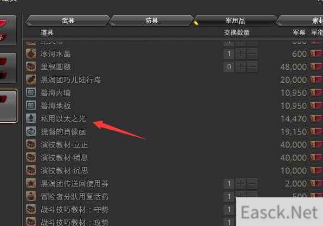Open the 军用品 tab
The image size is (323, 226).
tap(235, 21)
